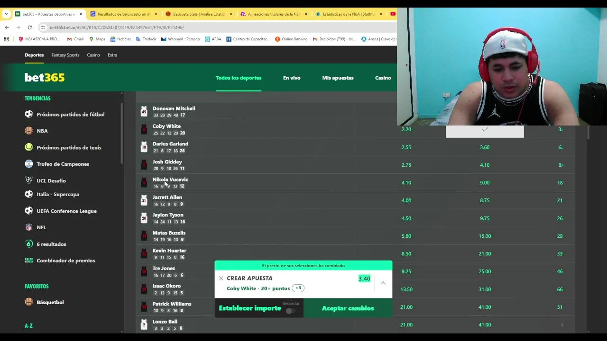Remove Coby White selection from bet slip

click(221, 278)
